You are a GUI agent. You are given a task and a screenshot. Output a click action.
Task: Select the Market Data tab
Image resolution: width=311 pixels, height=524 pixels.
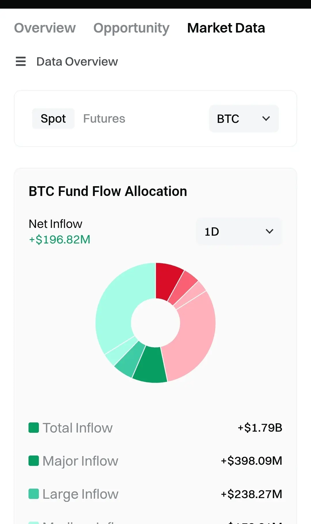point(226,28)
